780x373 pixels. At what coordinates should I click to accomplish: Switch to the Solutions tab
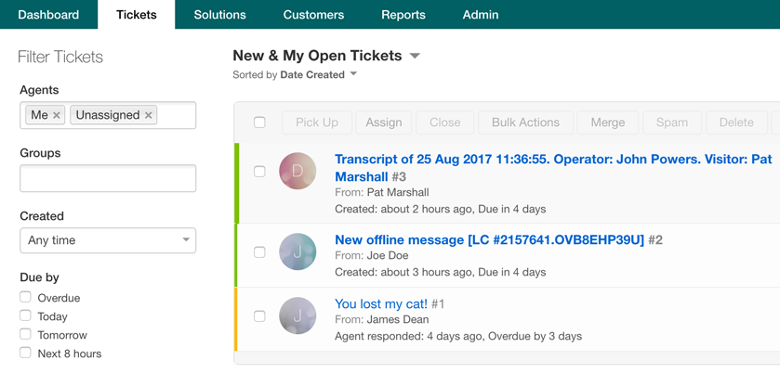pos(220,15)
